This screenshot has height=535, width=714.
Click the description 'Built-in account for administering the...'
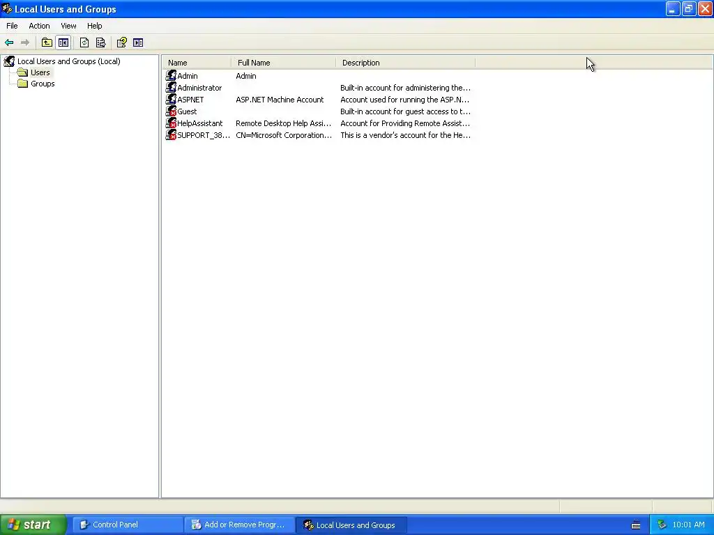tap(405, 88)
